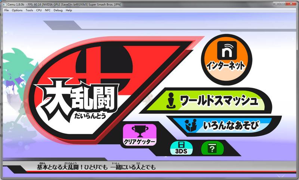Image resolution: width=299 pixels, height=180 pixels.
Task: Click the blue people icon on いろんなあそび
Action: coord(191,125)
